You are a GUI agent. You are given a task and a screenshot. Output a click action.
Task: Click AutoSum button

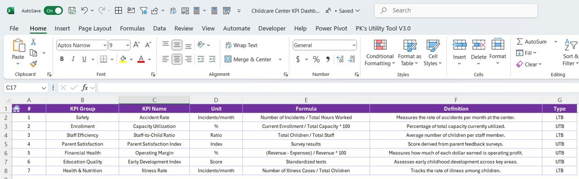tap(532, 42)
